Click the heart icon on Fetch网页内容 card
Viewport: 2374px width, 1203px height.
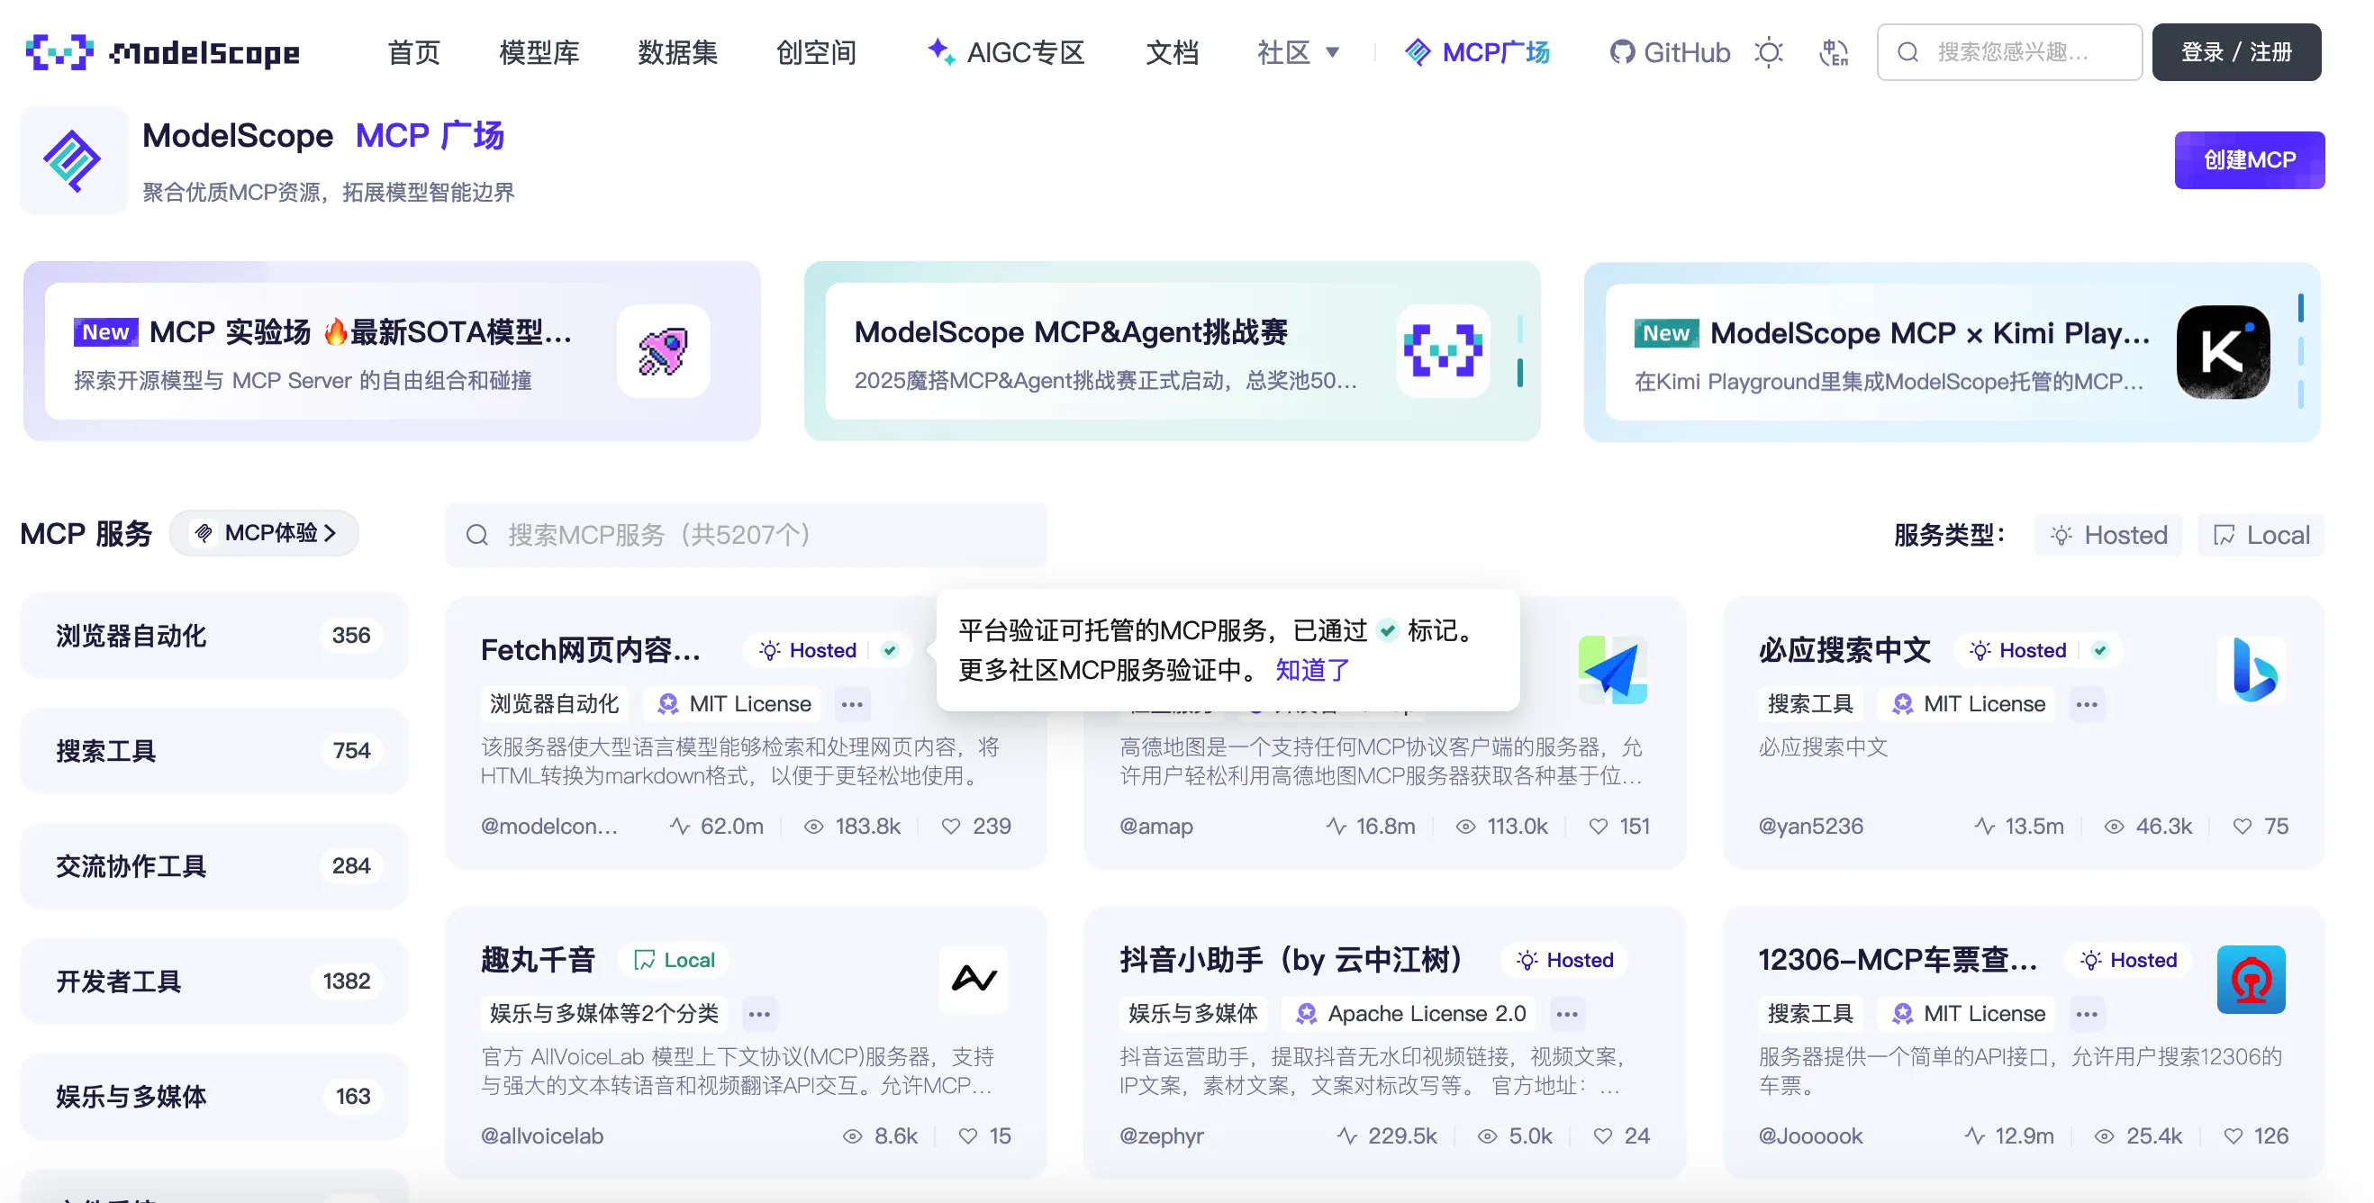coord(951,827)
